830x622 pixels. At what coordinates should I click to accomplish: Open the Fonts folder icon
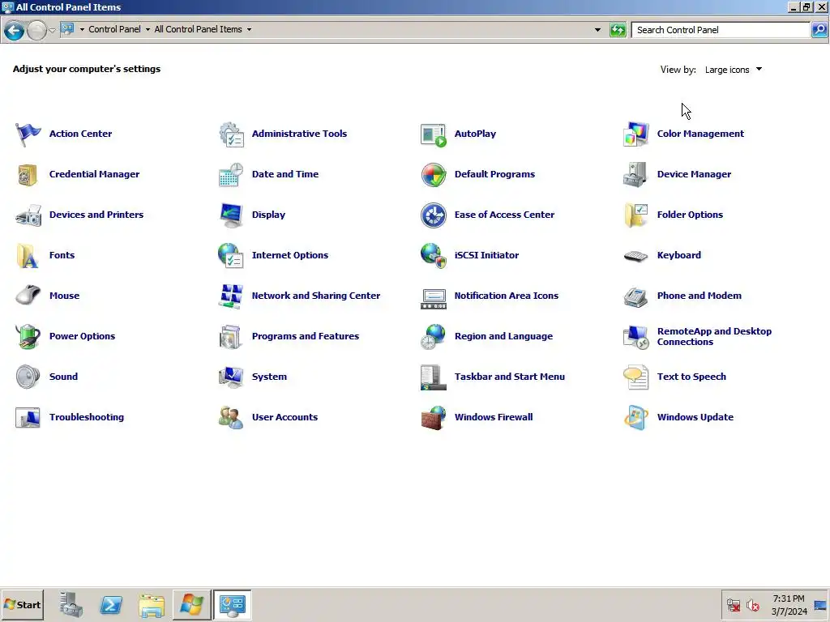[x=28, y=256]
